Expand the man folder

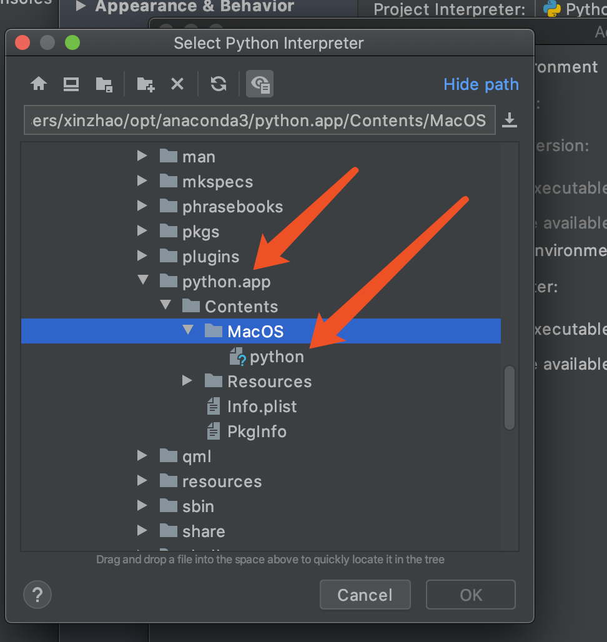tap(142, 156)
